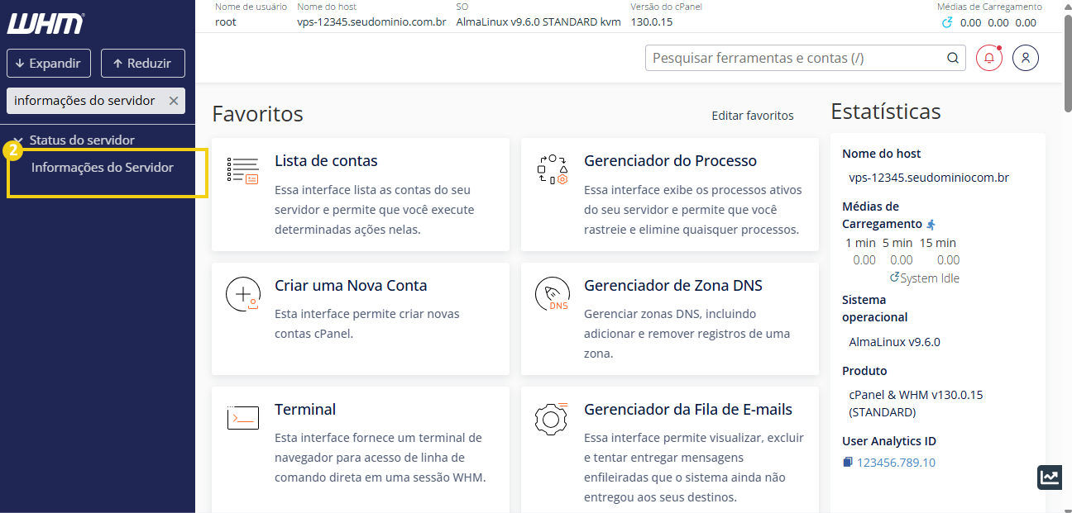Click the Expandir button
Image resolution: width=1072 pixels, height=513 pixels.
coord(48,63)
